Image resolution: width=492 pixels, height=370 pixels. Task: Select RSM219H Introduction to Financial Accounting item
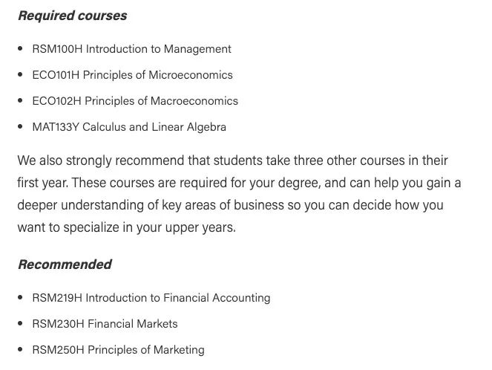pos(151,298)
